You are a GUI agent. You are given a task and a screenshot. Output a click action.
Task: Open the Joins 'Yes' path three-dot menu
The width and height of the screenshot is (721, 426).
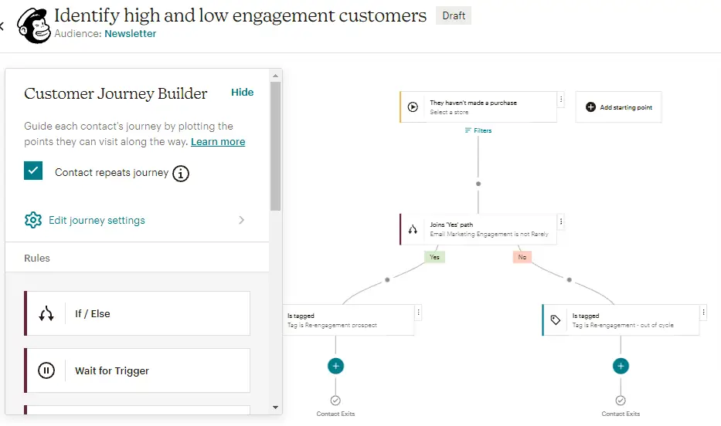click(561, 221)
